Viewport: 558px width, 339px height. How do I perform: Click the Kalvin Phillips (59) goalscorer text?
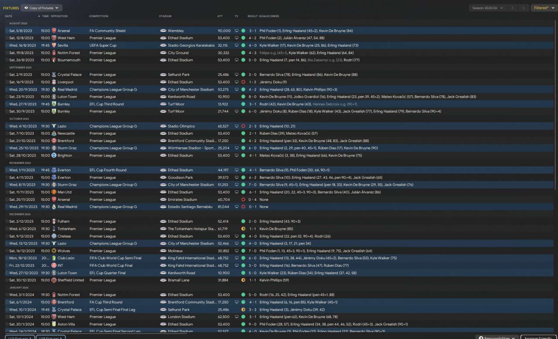(274, 280)
